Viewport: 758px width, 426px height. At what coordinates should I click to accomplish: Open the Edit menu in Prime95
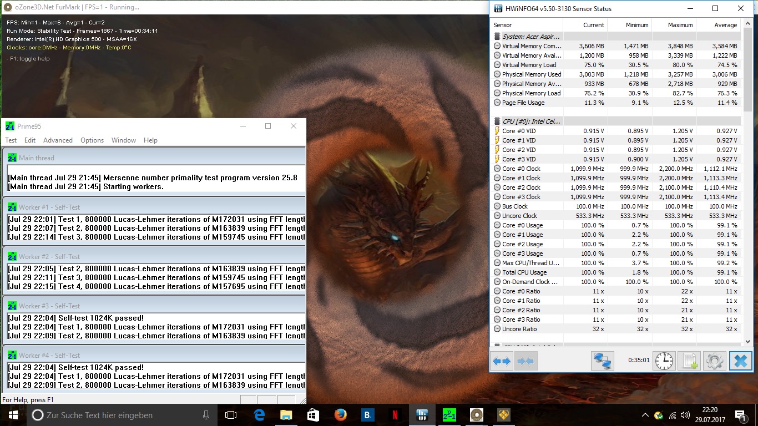(30, 140)
